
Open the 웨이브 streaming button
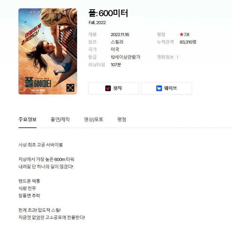(167, 88)
